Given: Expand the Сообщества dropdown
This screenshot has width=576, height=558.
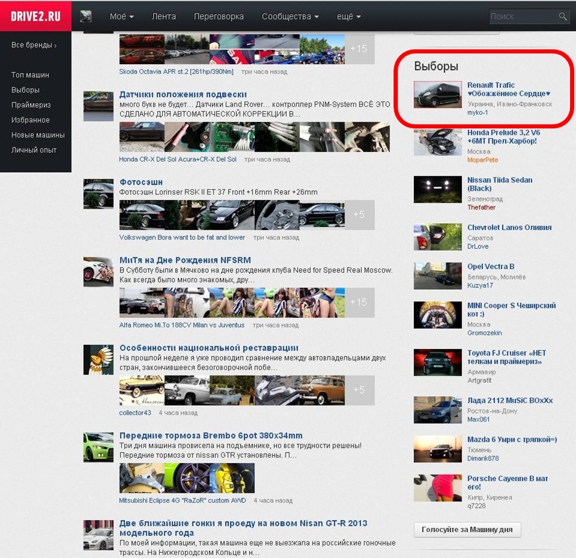Looking at the screenshot, I should coord(290,17).
